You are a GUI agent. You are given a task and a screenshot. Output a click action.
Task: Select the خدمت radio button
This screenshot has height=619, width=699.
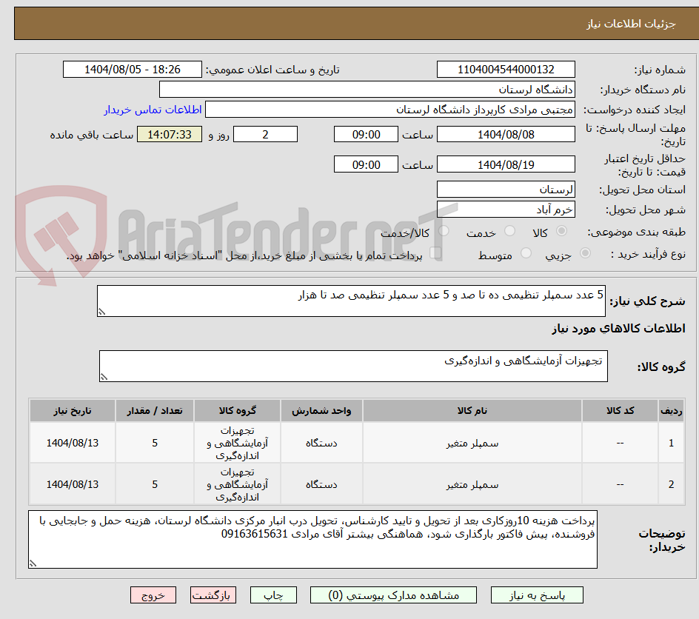pyautogui.click(x=509, y=231)
